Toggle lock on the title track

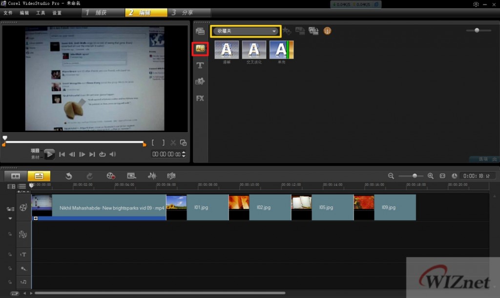click(9, 255)
